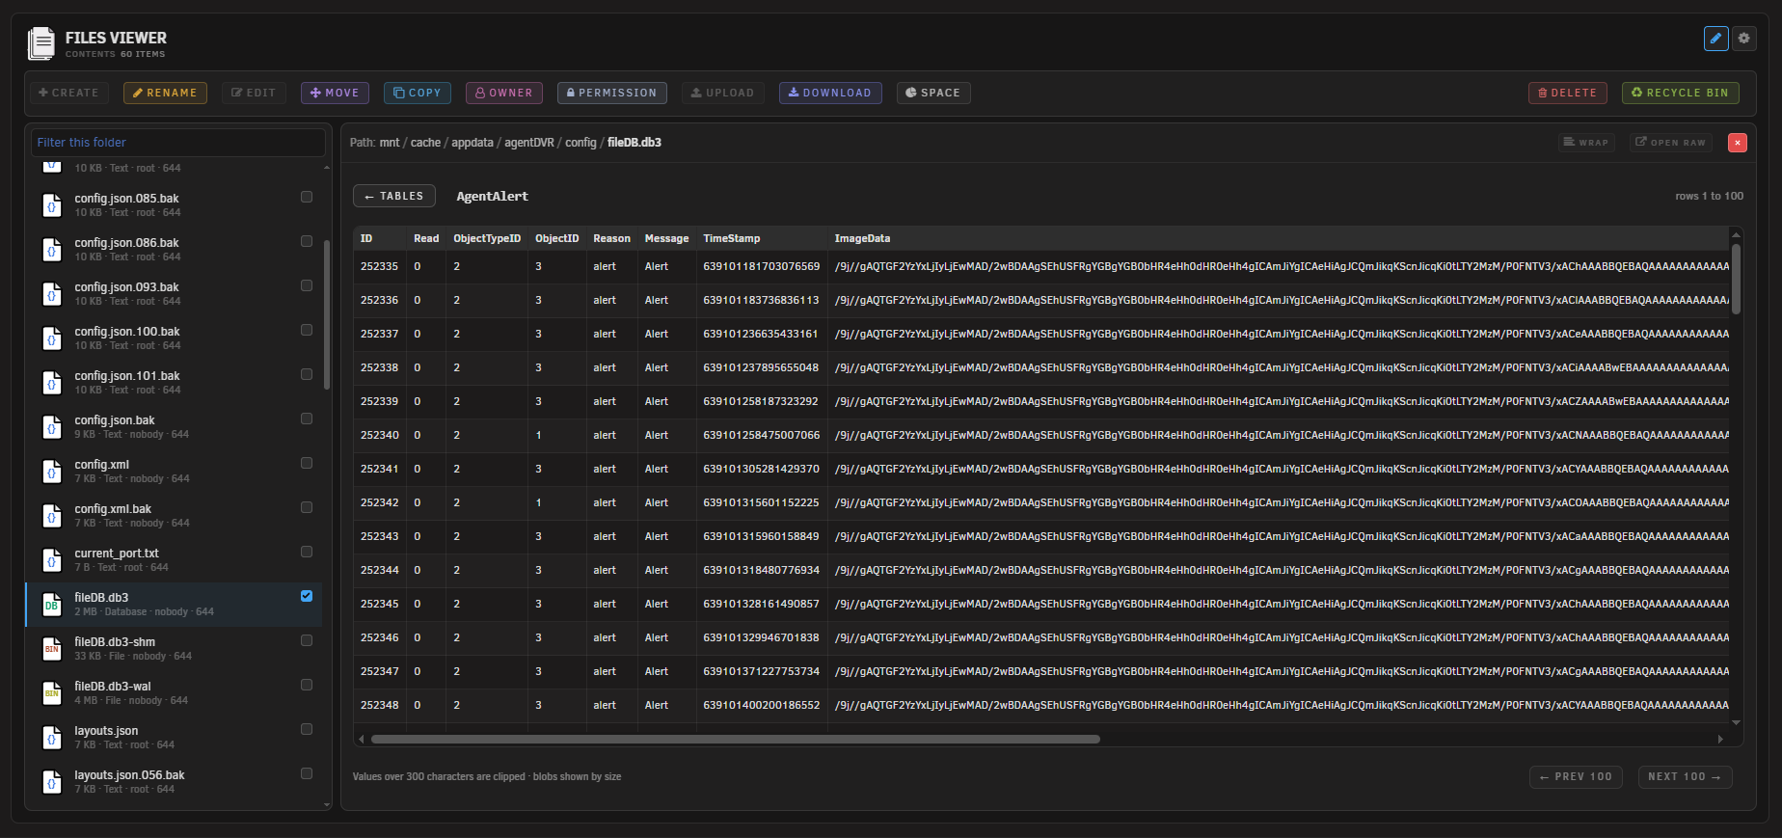Check the box for config.json.100.bak
The width and height of the screenshot is (1782, 838).
307,330
